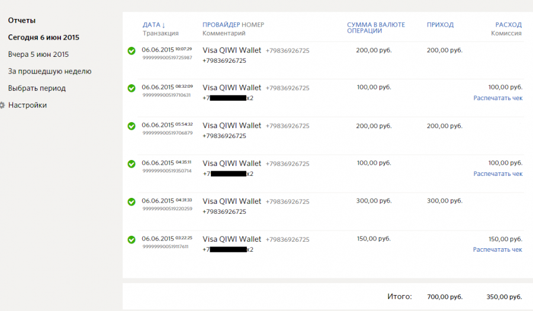
Task: Click Распечатать чек for 150,00 руб. payment
Action: [x=497, y=249]
